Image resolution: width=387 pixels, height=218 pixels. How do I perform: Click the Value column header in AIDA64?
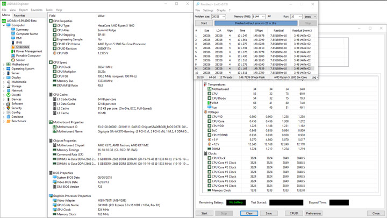101,16
